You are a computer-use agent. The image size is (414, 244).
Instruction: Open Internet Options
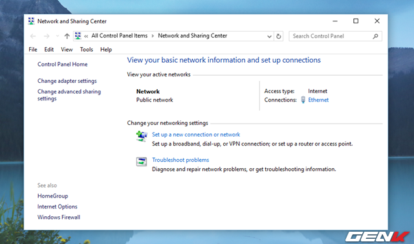point(58,206)
